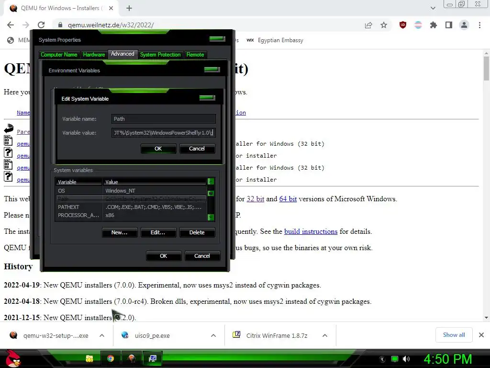Close the Environment Variables window
The height and width of the screenshot is (368, 490).
pyautogui.click(x=212, y=69)
